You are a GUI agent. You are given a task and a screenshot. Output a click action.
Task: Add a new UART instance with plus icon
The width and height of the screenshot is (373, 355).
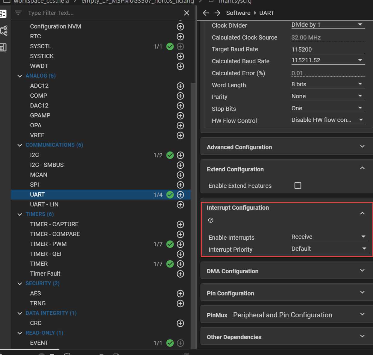[x=180, y=195]
